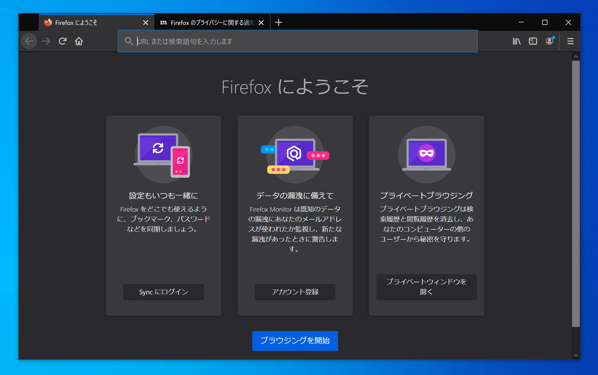Close the Firefox window
The height and width of the screenshot is (375, 598).
click(x=569, y=22)
